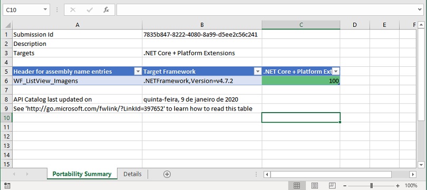
Task: Open filter dropdown for .NET Core column
Action: coord(336,72)
